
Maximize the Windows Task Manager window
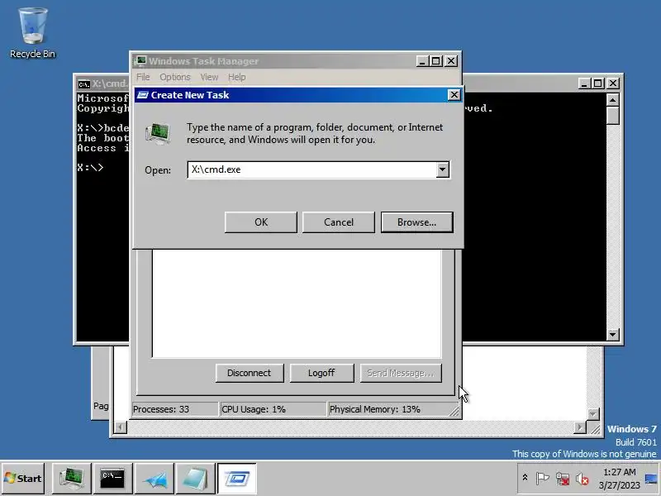click(x=436, y=61)
